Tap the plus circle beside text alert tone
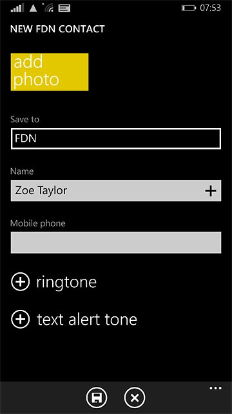The height and width of the screenshot is (414, 232). (20, 319)
